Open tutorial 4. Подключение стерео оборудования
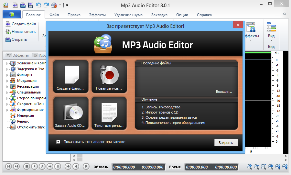The width and height of the screenshot is (291, 175). [x=173, y=123]
